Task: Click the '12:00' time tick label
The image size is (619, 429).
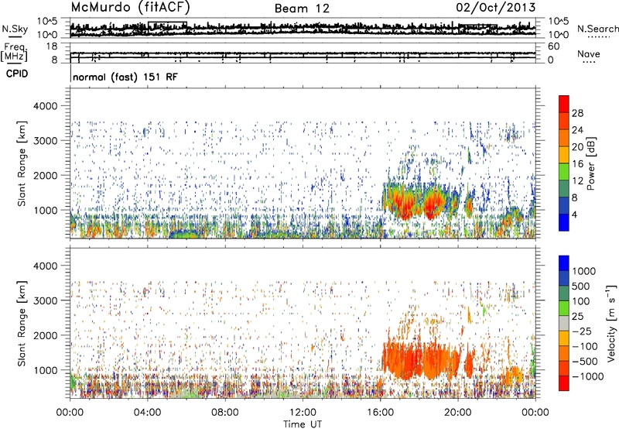Action: pos(303,413)
